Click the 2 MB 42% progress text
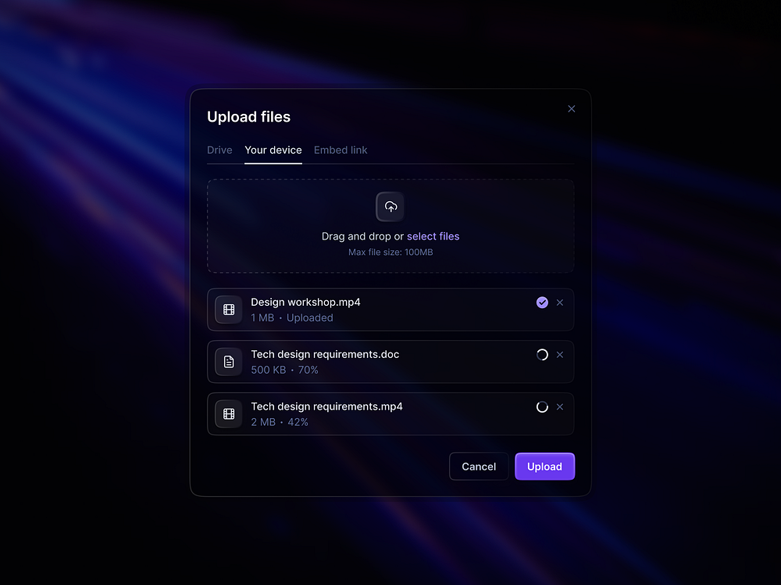 coord(280,422)
